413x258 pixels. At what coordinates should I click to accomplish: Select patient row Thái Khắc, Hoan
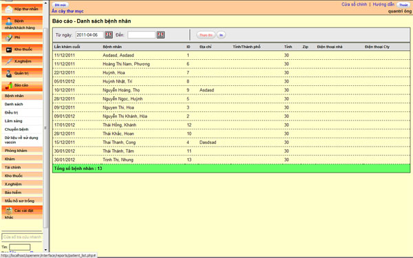click(x=231, y=133)
